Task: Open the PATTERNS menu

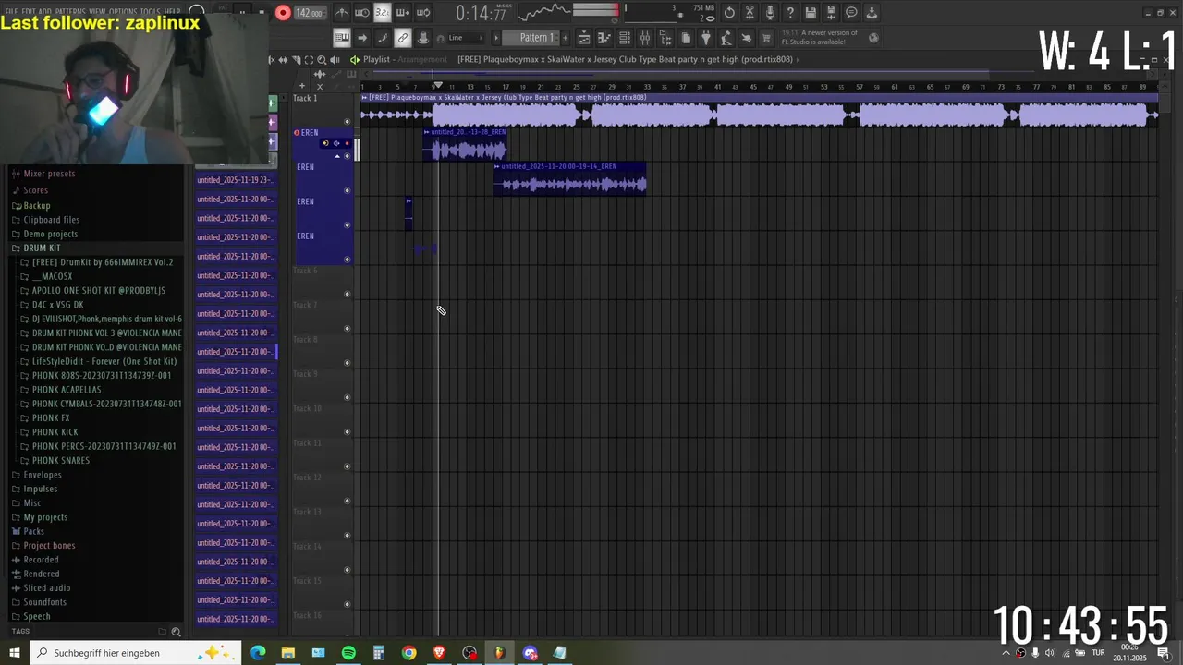Action: click(70, 11)
